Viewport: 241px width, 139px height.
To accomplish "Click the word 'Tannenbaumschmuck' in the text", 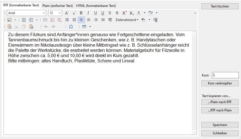I will (x=30, y=40).
